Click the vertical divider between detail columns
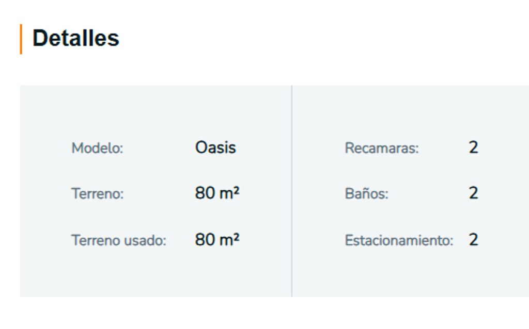Screen dimensions: 529x329 [292, 191]
